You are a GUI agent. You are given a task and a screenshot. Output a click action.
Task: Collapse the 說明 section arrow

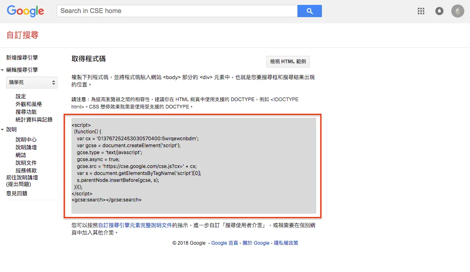2,130
